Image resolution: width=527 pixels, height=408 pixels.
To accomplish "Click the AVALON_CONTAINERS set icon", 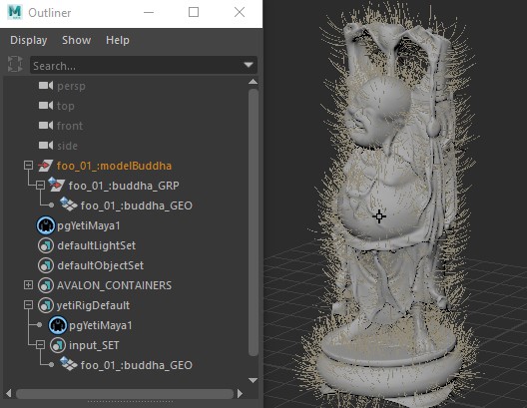I will (46, 285).
